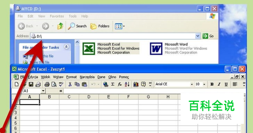
Task: Toggle Bold formatting in Excel
Action: 212,84
